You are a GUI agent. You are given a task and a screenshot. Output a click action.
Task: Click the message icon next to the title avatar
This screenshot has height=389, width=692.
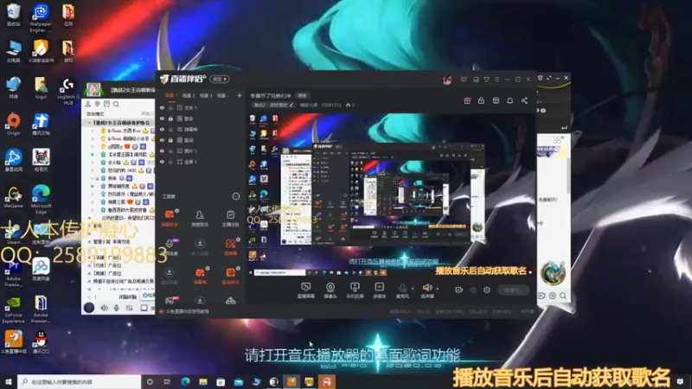(x=464, y=80)
